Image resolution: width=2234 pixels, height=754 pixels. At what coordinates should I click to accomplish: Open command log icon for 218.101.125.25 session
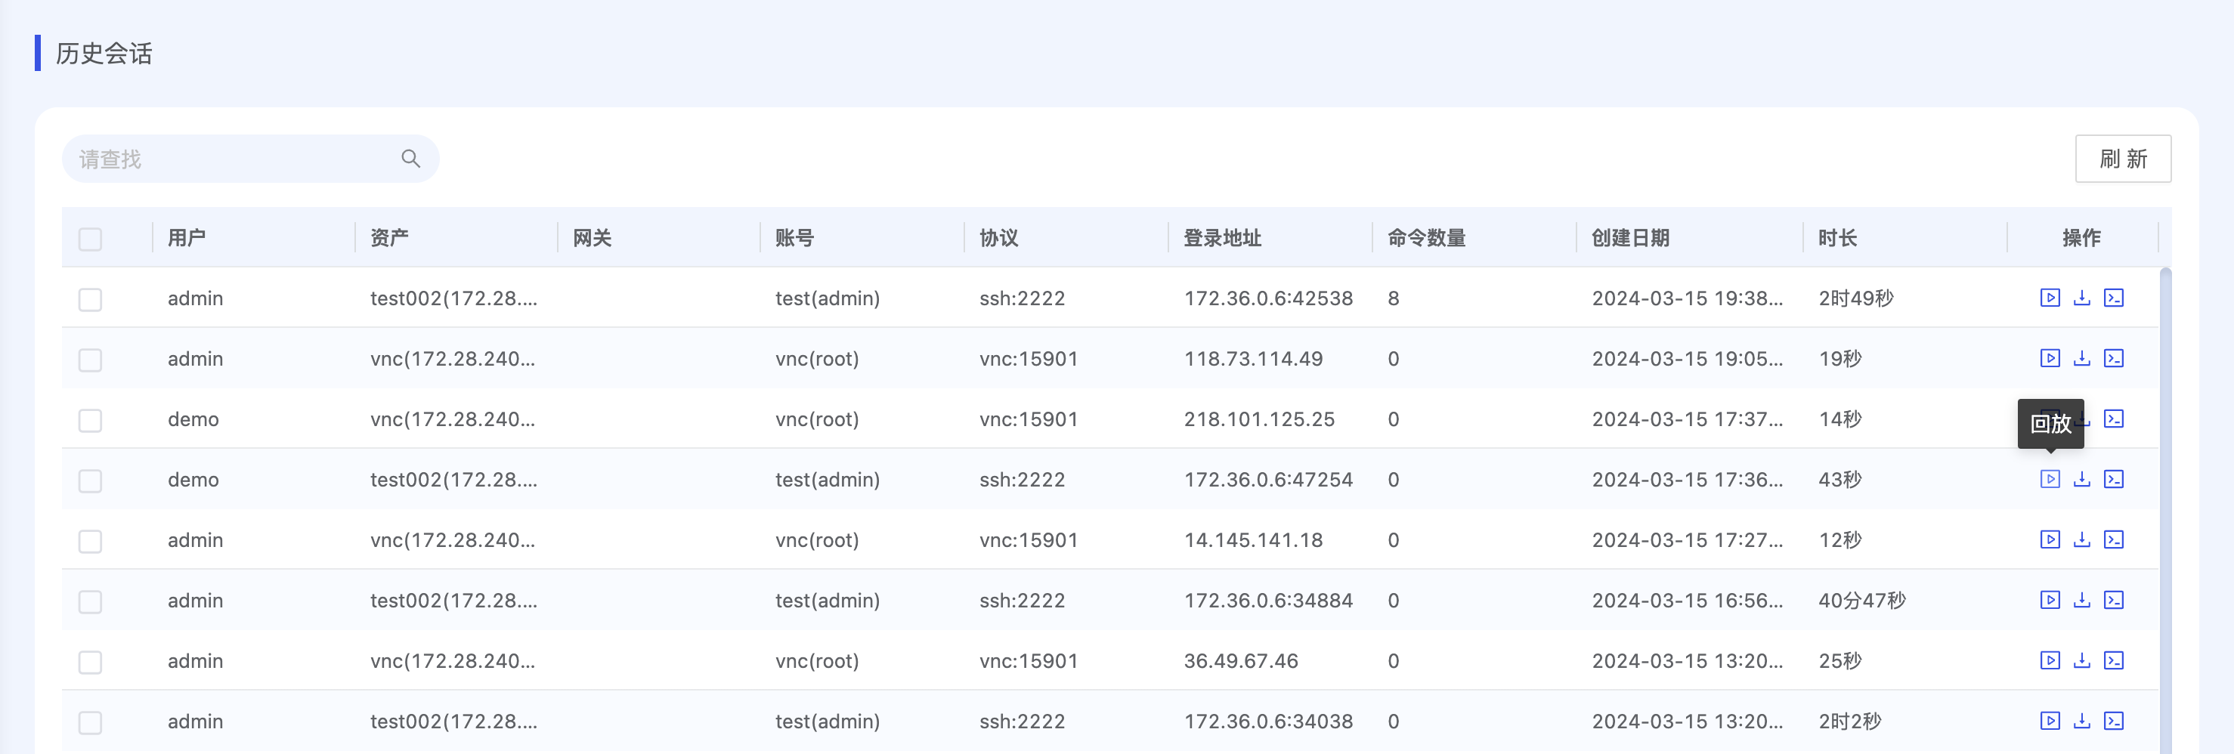tap(2113, 419)
